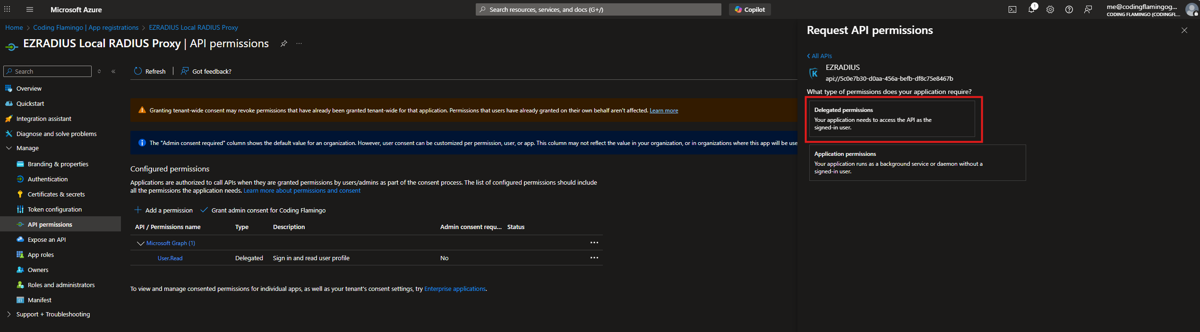Open Microsoft Graph row ellipsis menu
The image size is (1200, 332).
(x=594, y=243)
